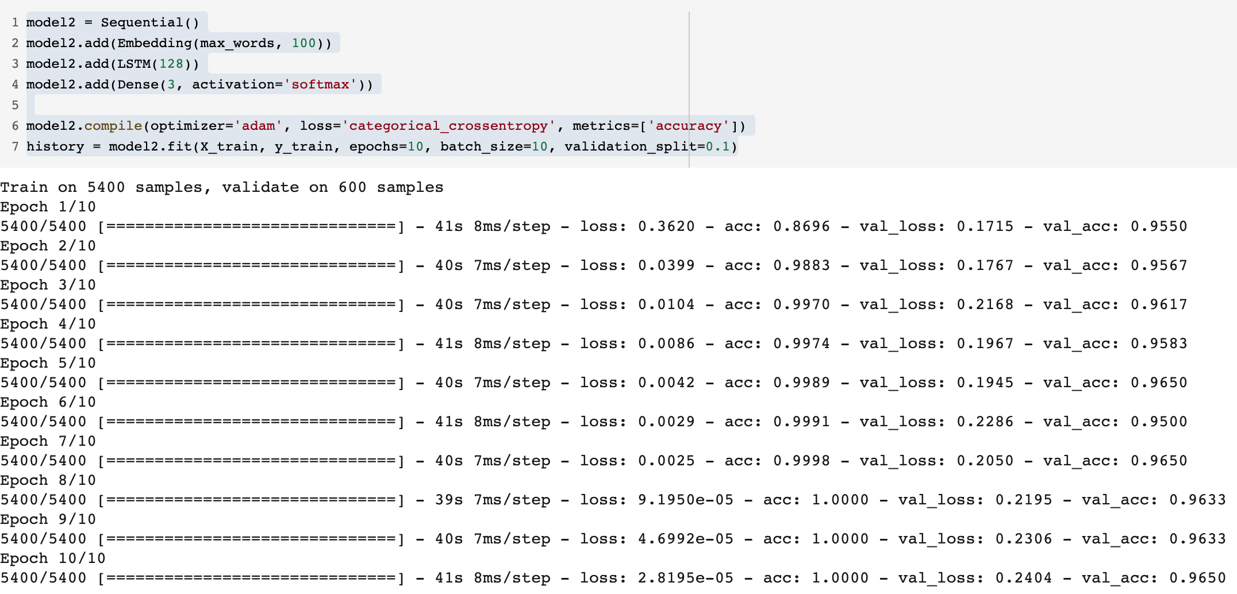Click the 'X_train' argument in fit call

[x=229, y=146]
